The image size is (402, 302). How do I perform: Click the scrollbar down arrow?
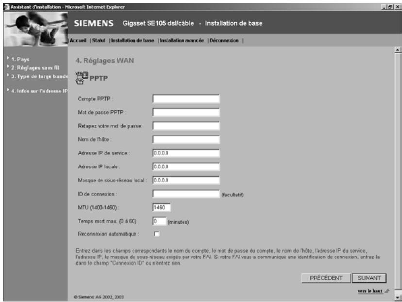pos(397,297)
